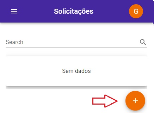Click the Solicitações header title

coord(74,12)
